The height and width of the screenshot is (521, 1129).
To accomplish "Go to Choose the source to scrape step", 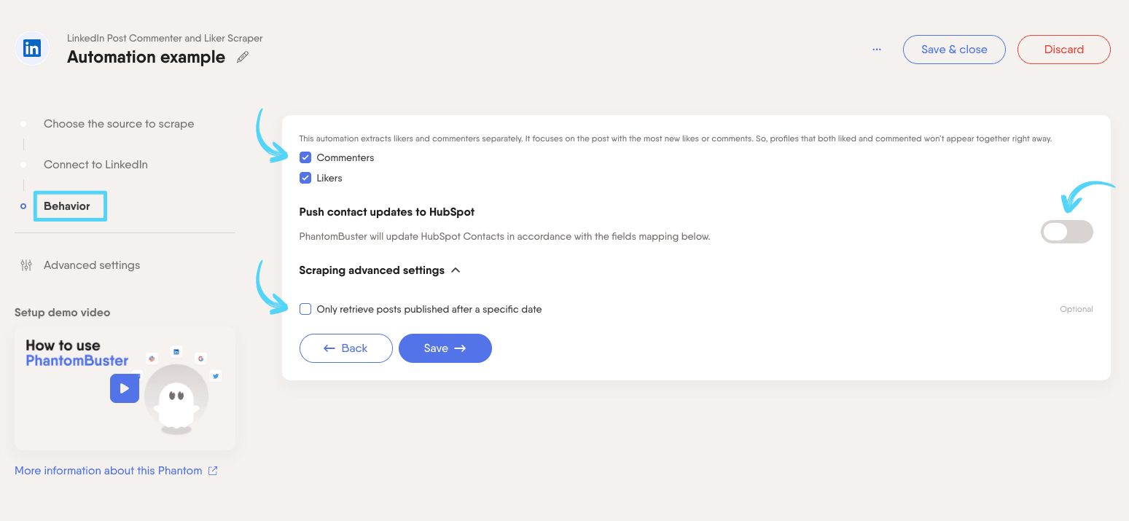I will click(119, 124).
